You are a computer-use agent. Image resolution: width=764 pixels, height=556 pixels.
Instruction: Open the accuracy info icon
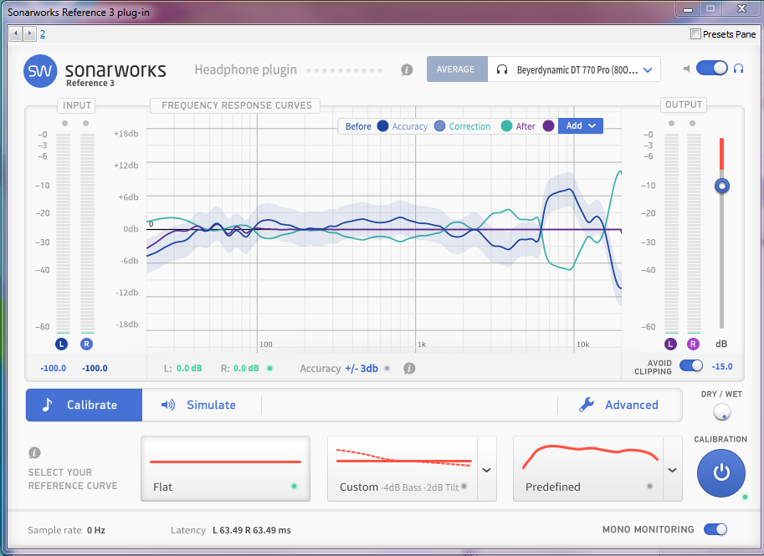click(x=409, y=369)
